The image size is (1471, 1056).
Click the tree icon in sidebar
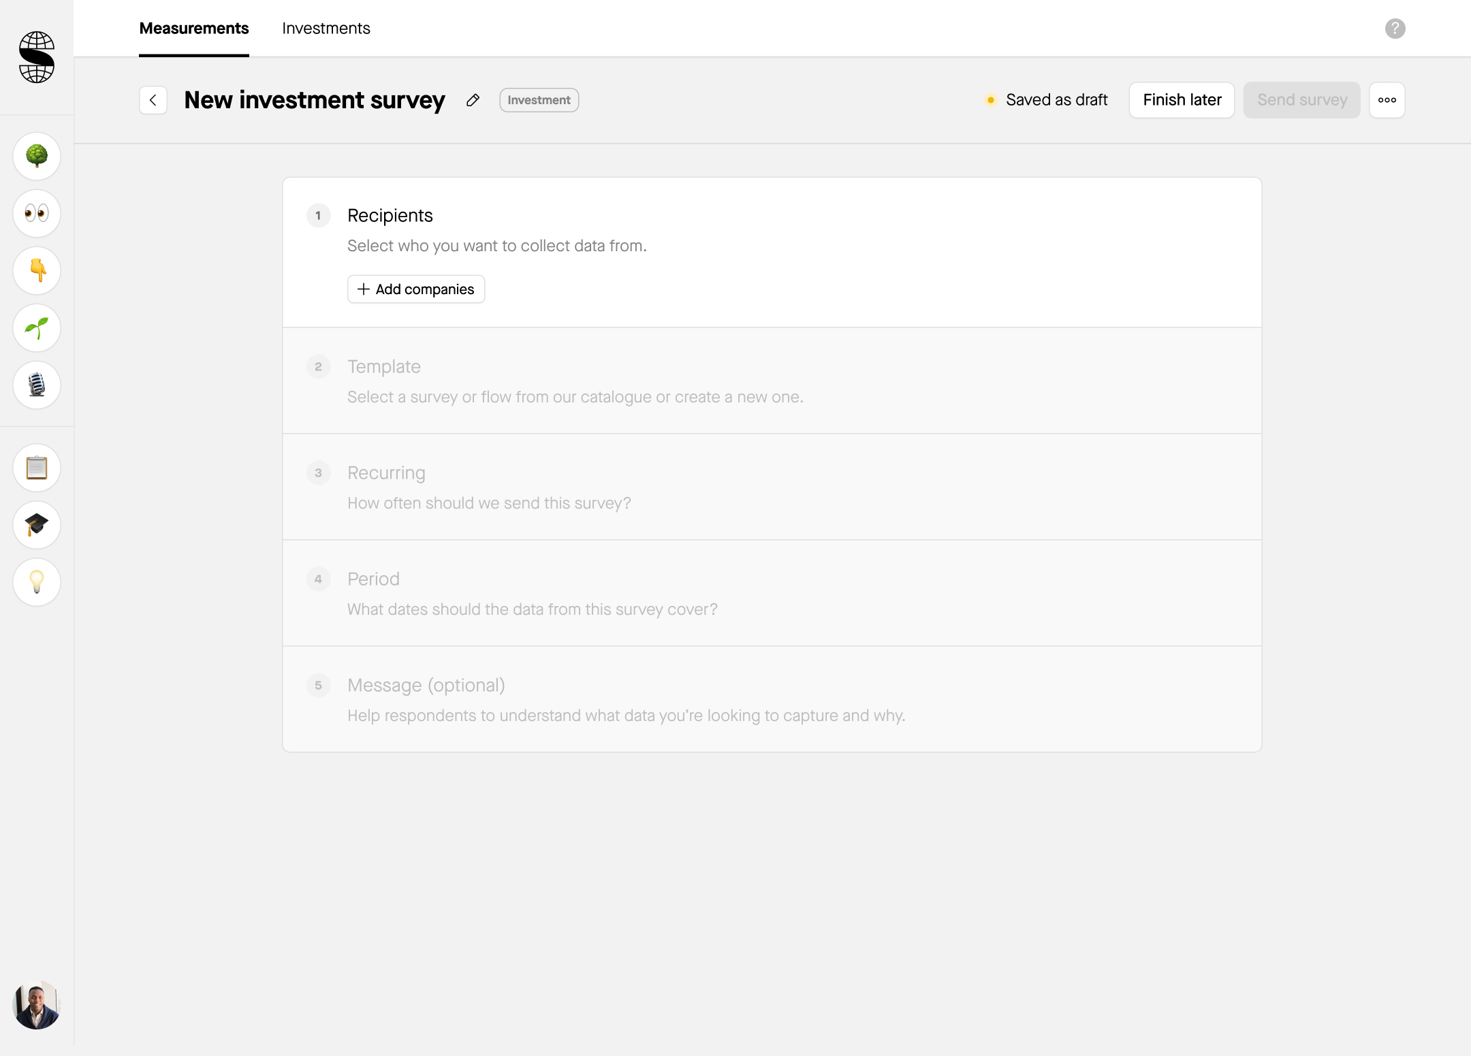(x=37, y=157)
